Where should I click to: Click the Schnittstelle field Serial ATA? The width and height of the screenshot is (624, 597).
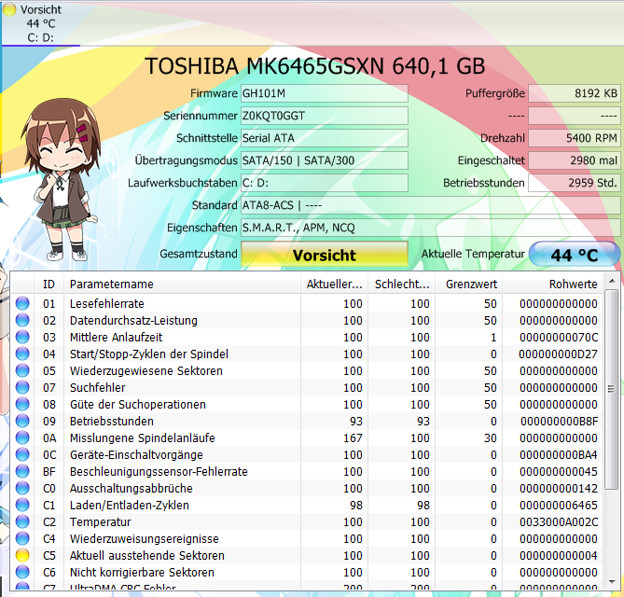click(x=325, y=138)
